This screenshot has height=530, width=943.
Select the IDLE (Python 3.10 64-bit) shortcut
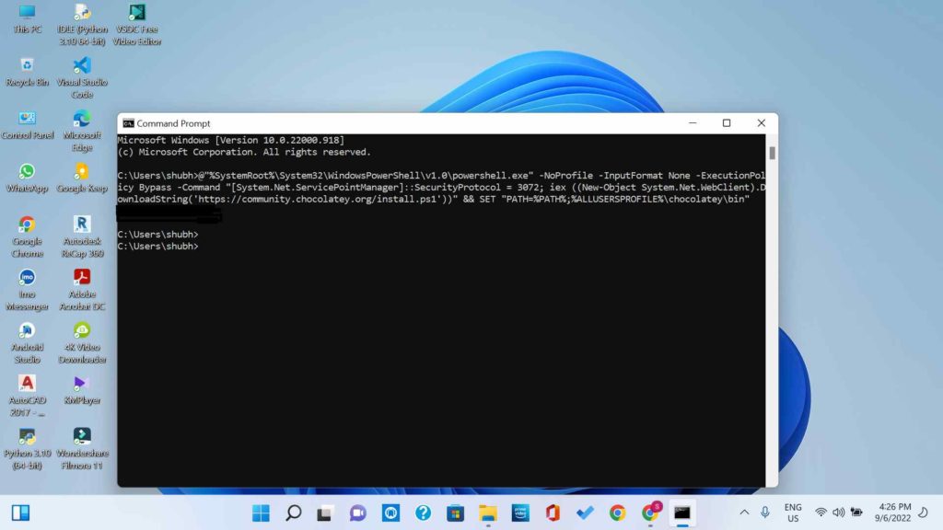pyautogui.click(x=82, y=25)
